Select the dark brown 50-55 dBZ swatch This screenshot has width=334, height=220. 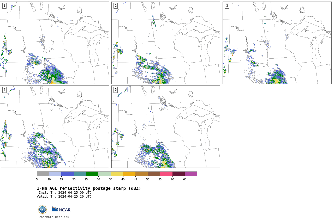pos(154,174)
